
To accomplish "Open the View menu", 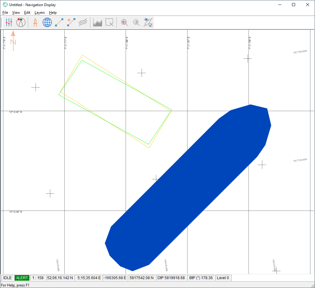I will 16,13.
